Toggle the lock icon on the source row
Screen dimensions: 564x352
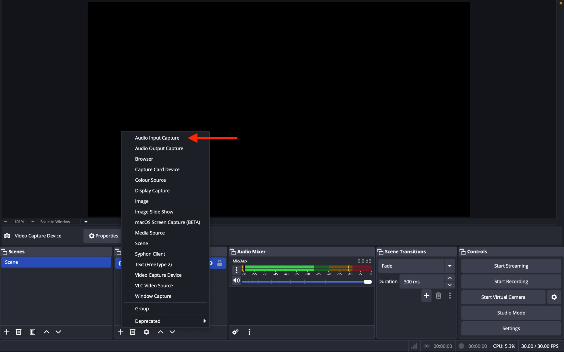tap(220, 263)
